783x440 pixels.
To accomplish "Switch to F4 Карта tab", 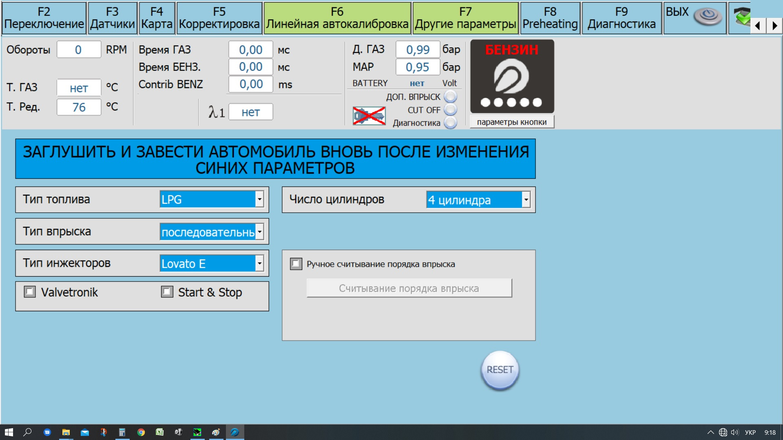I will [x=157, y=18].
